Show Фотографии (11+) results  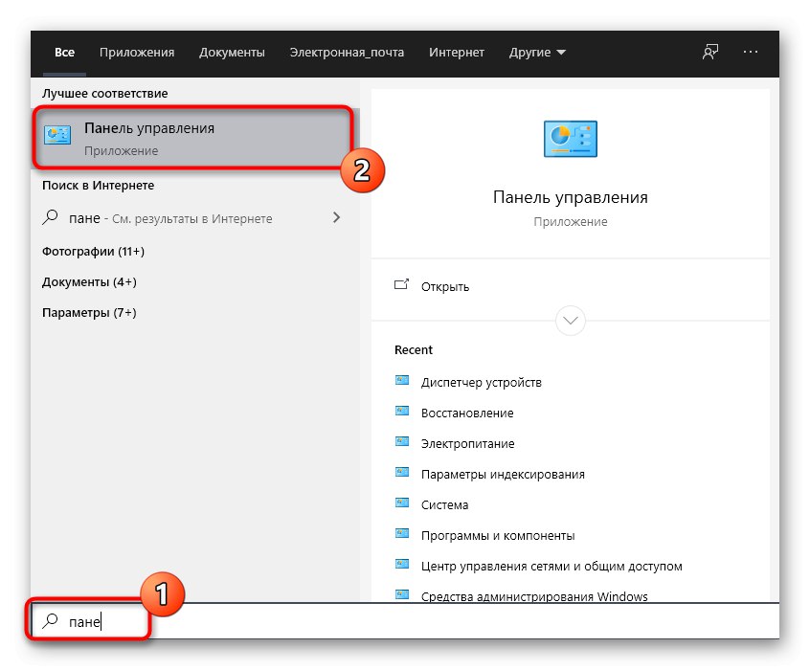click(93, 251)
